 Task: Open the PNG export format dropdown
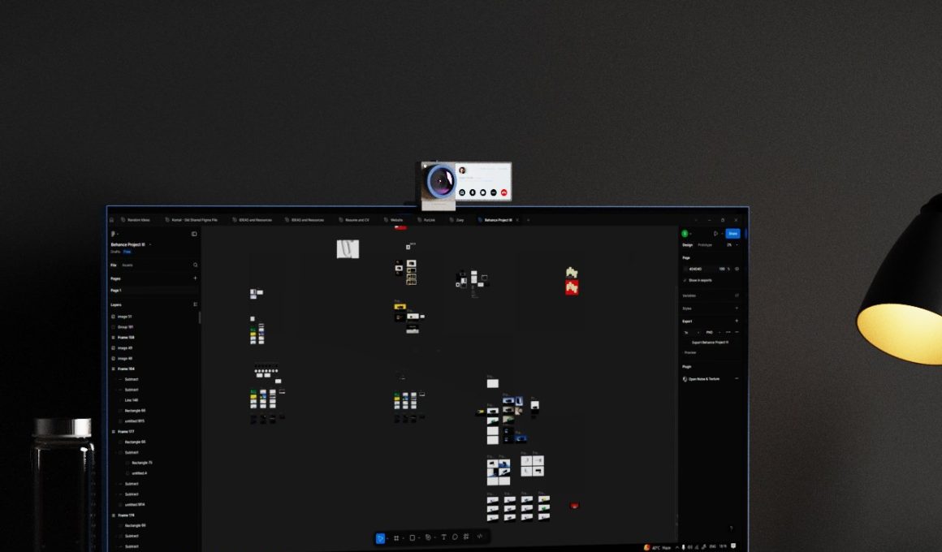pyautogui.click(x=711, y=332)
